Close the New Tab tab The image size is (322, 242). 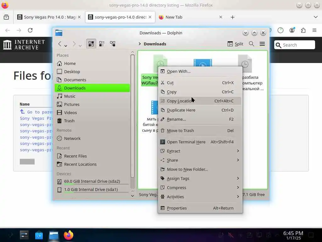[x=221, y=17]
